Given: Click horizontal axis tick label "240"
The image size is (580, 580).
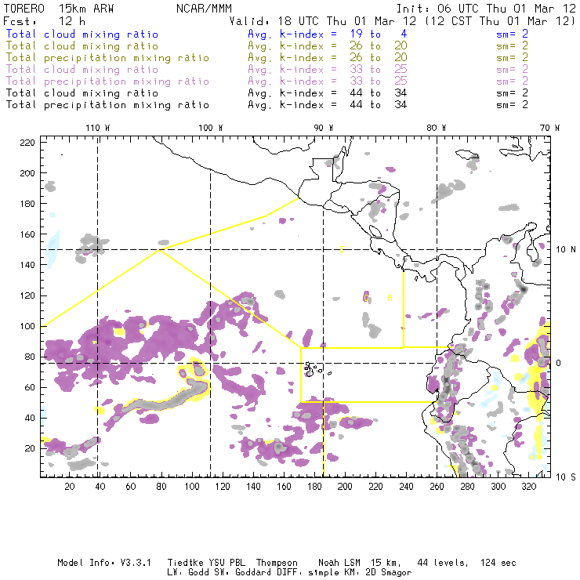Looking at the screenshot, I should (x=406, y=487).
